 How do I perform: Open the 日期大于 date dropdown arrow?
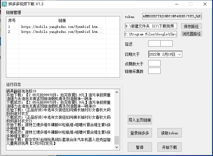point(180,55)
